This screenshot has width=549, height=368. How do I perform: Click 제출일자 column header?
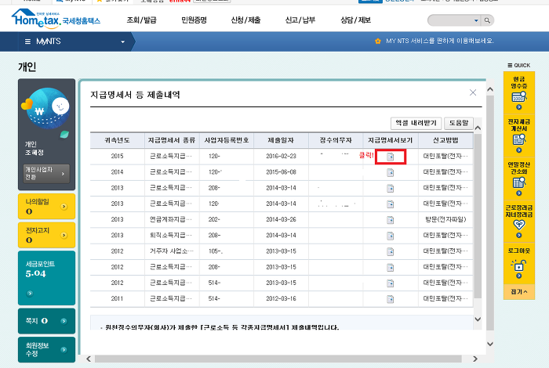(x=281, y=140)
